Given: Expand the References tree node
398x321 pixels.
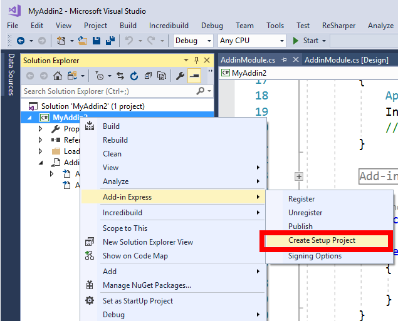Looking at the screenshot, I should click(x=40, y=140).
